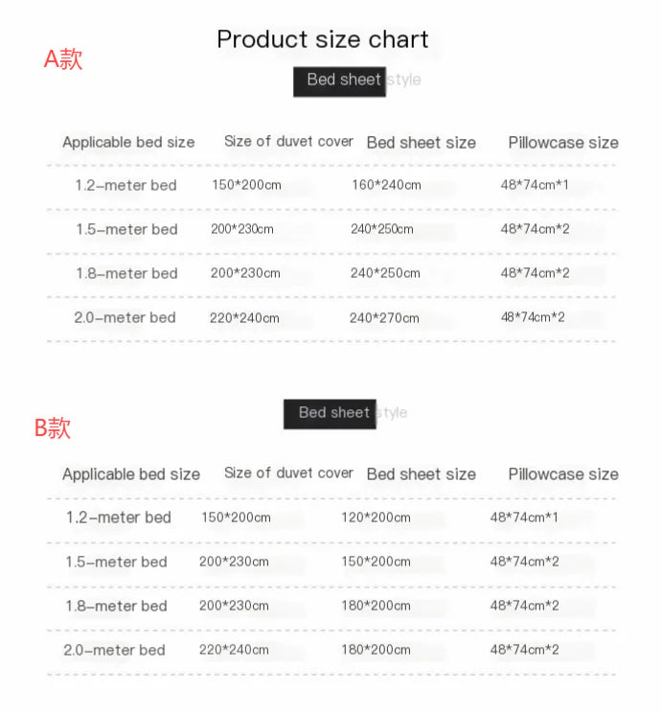
Task: Select the 240*270cm bed sheet size cell
Action: 384,317
